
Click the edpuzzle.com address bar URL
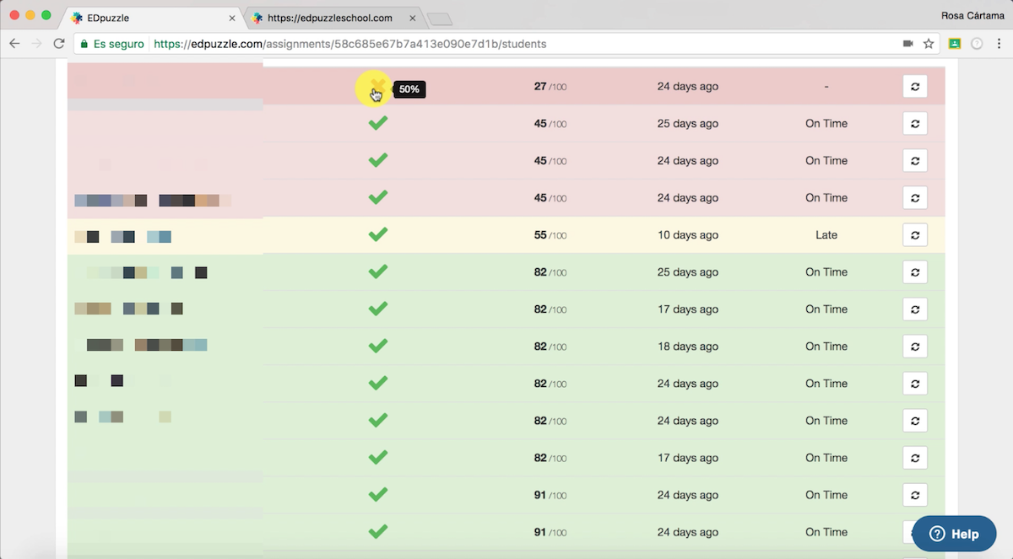350,44
